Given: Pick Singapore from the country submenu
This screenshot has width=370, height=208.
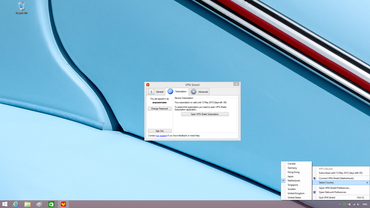Looking at the screenshot, I should pyautogui.click(x=297, y=185).
